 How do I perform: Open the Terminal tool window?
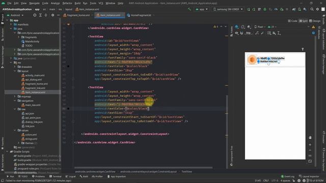pos(56,176)
